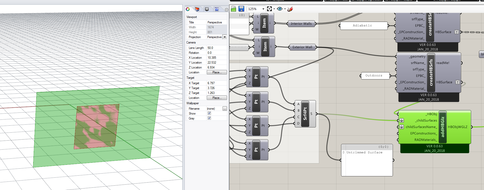484x190 pixels.
Task: Click the Height value 801 in Viewport
Action: pos(217,32)
